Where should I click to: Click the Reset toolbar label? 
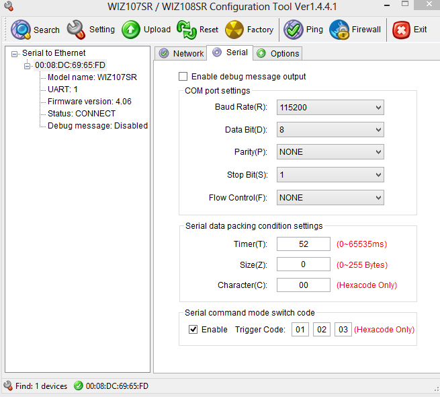[x=209, y=30]
